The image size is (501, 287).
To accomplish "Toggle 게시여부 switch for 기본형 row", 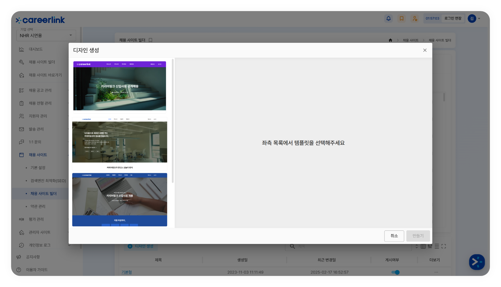I will (x=395, y=272).
